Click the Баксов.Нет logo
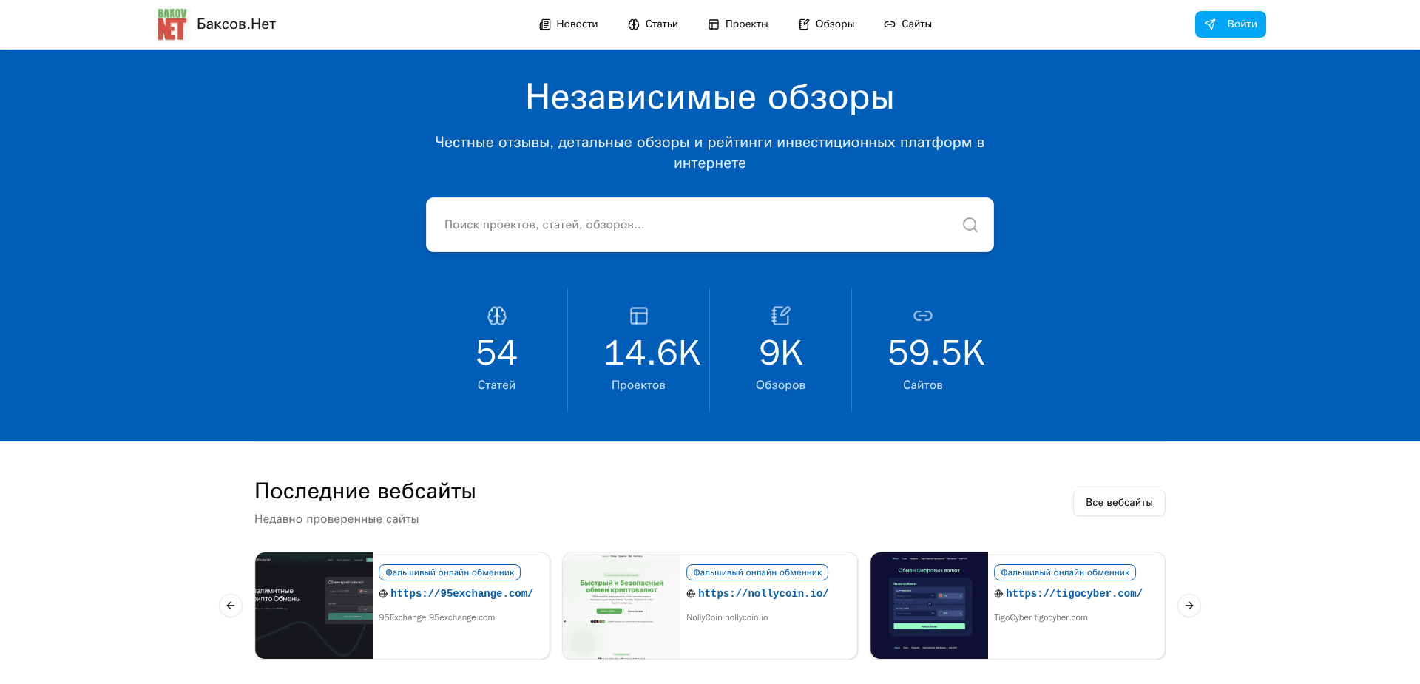 pos(216,24)
